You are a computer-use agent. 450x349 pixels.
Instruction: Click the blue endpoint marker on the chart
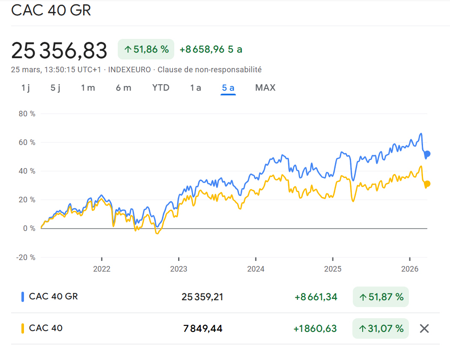click(x=426, y=154)
